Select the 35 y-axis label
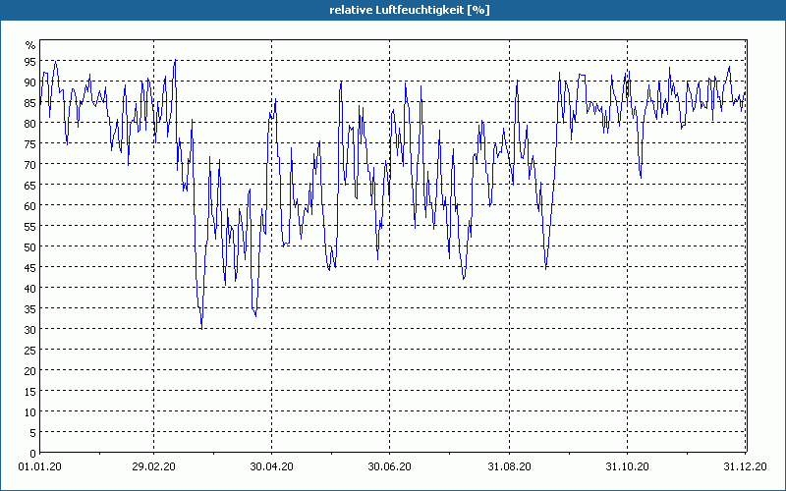This screenshot has width=786, height=491. (x=30, y=308)
